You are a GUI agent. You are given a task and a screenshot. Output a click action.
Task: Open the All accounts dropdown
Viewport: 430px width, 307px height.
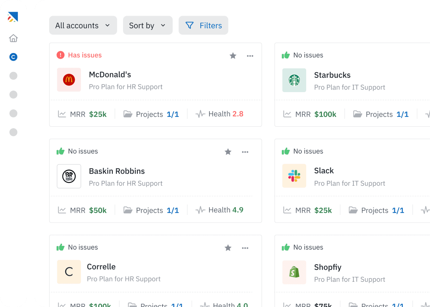(83, 25)
